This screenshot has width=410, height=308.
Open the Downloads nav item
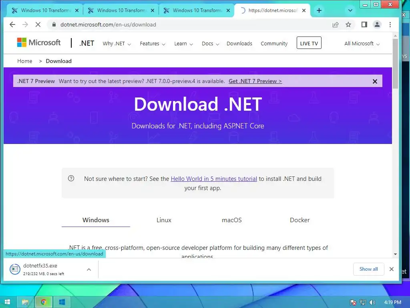click(x=239, y=43)
